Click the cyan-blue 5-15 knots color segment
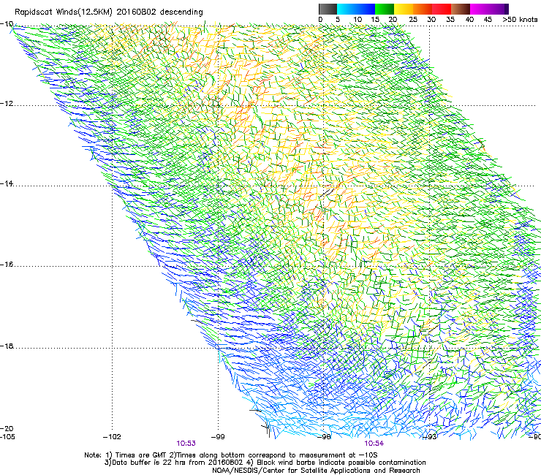 (x=356, y=9)
